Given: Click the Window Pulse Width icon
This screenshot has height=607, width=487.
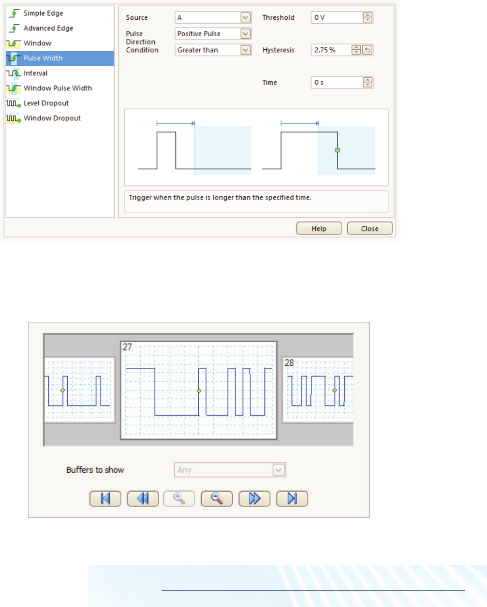Looking at the screenshot, I should 14,88.
